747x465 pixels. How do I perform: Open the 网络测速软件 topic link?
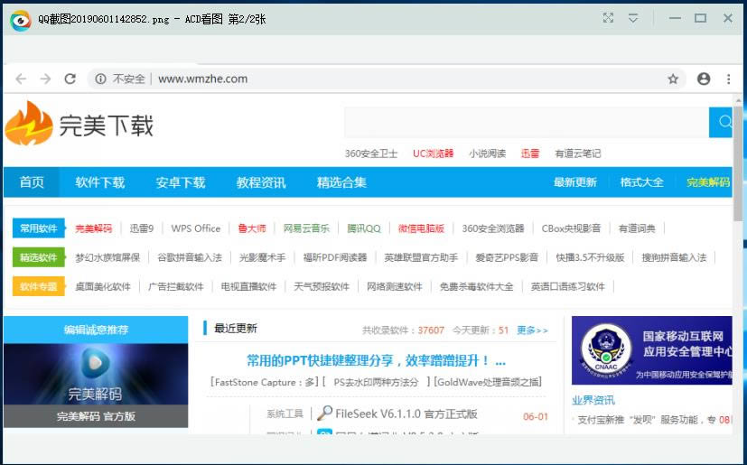tap(395, 286)
